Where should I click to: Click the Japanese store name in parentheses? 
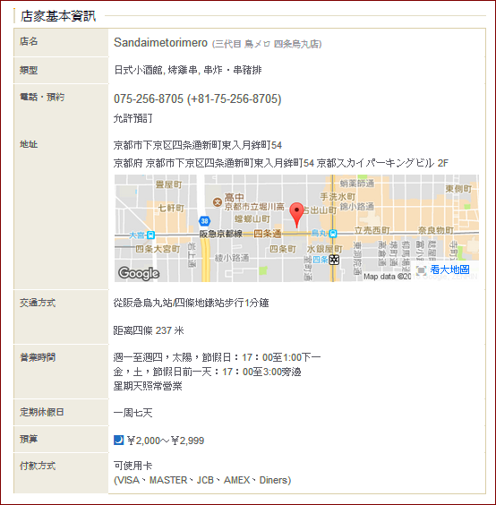(267, 44)
